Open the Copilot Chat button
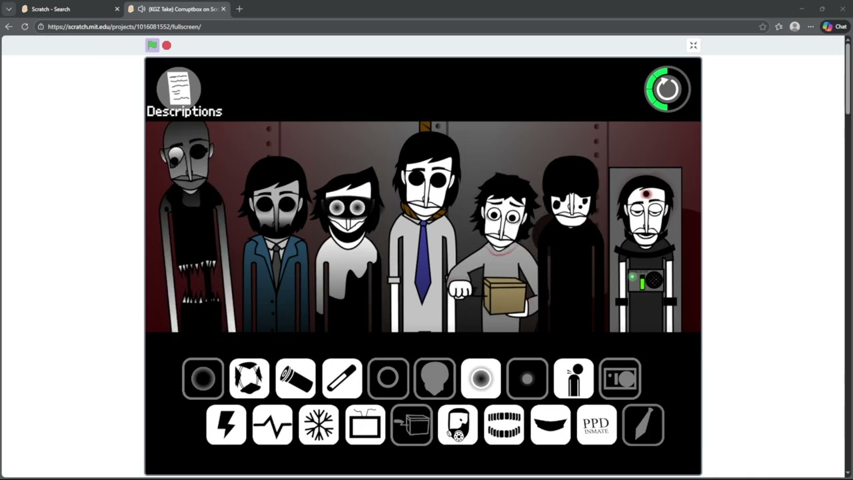This screenshot has height=480, width=853. (x=834, y=27)
